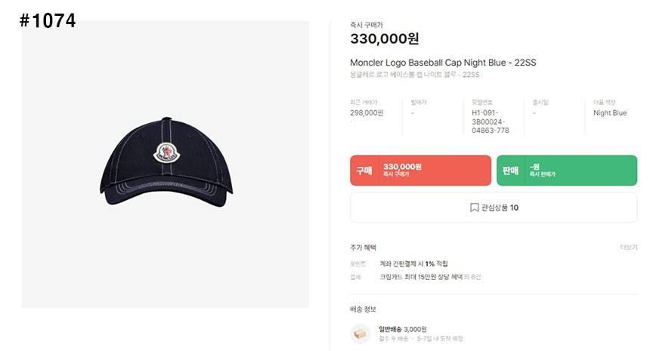Image resolution: width=650 pixels, height=351 pixels.
Task: Click the 일반배송 3,000원 shipping option
Action: coord(403,329)
